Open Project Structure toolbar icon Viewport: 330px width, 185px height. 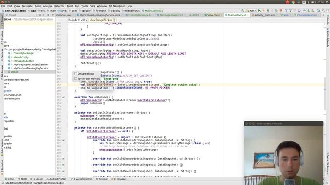(319, 10)
